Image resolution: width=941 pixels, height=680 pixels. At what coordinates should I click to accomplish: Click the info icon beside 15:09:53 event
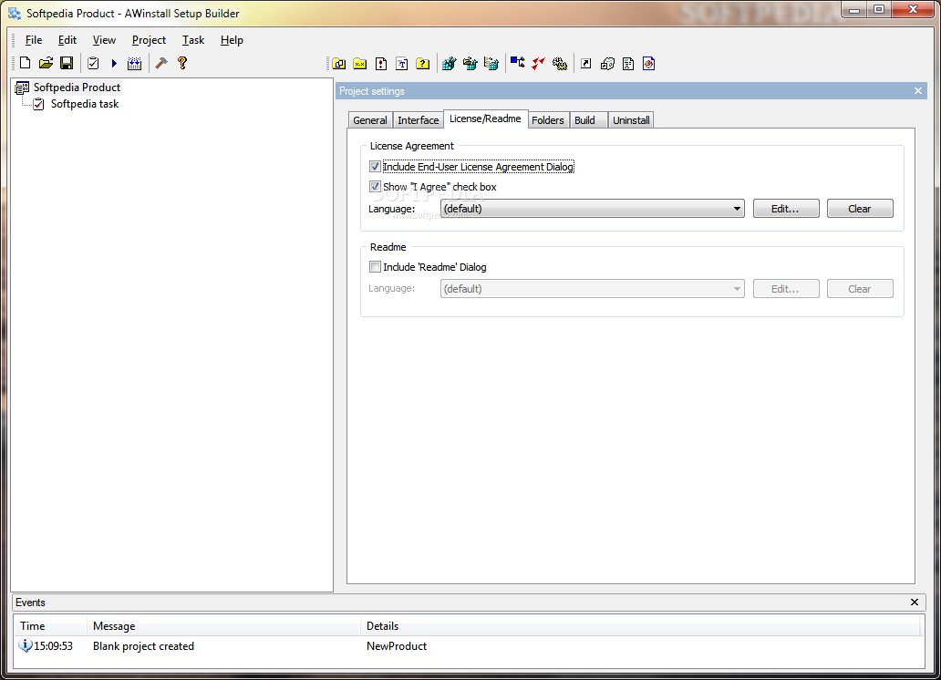26,645
